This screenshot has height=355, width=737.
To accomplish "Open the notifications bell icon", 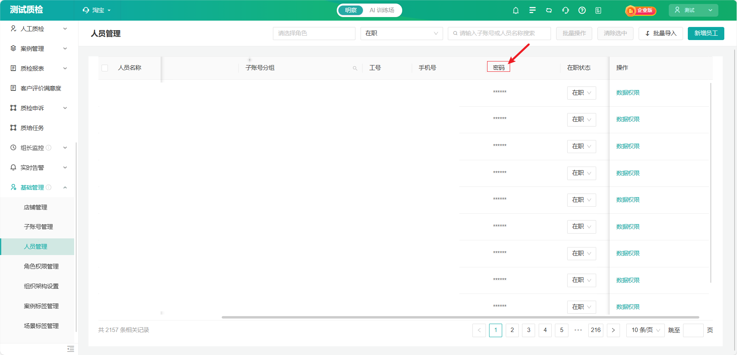I will click(516, 10).
